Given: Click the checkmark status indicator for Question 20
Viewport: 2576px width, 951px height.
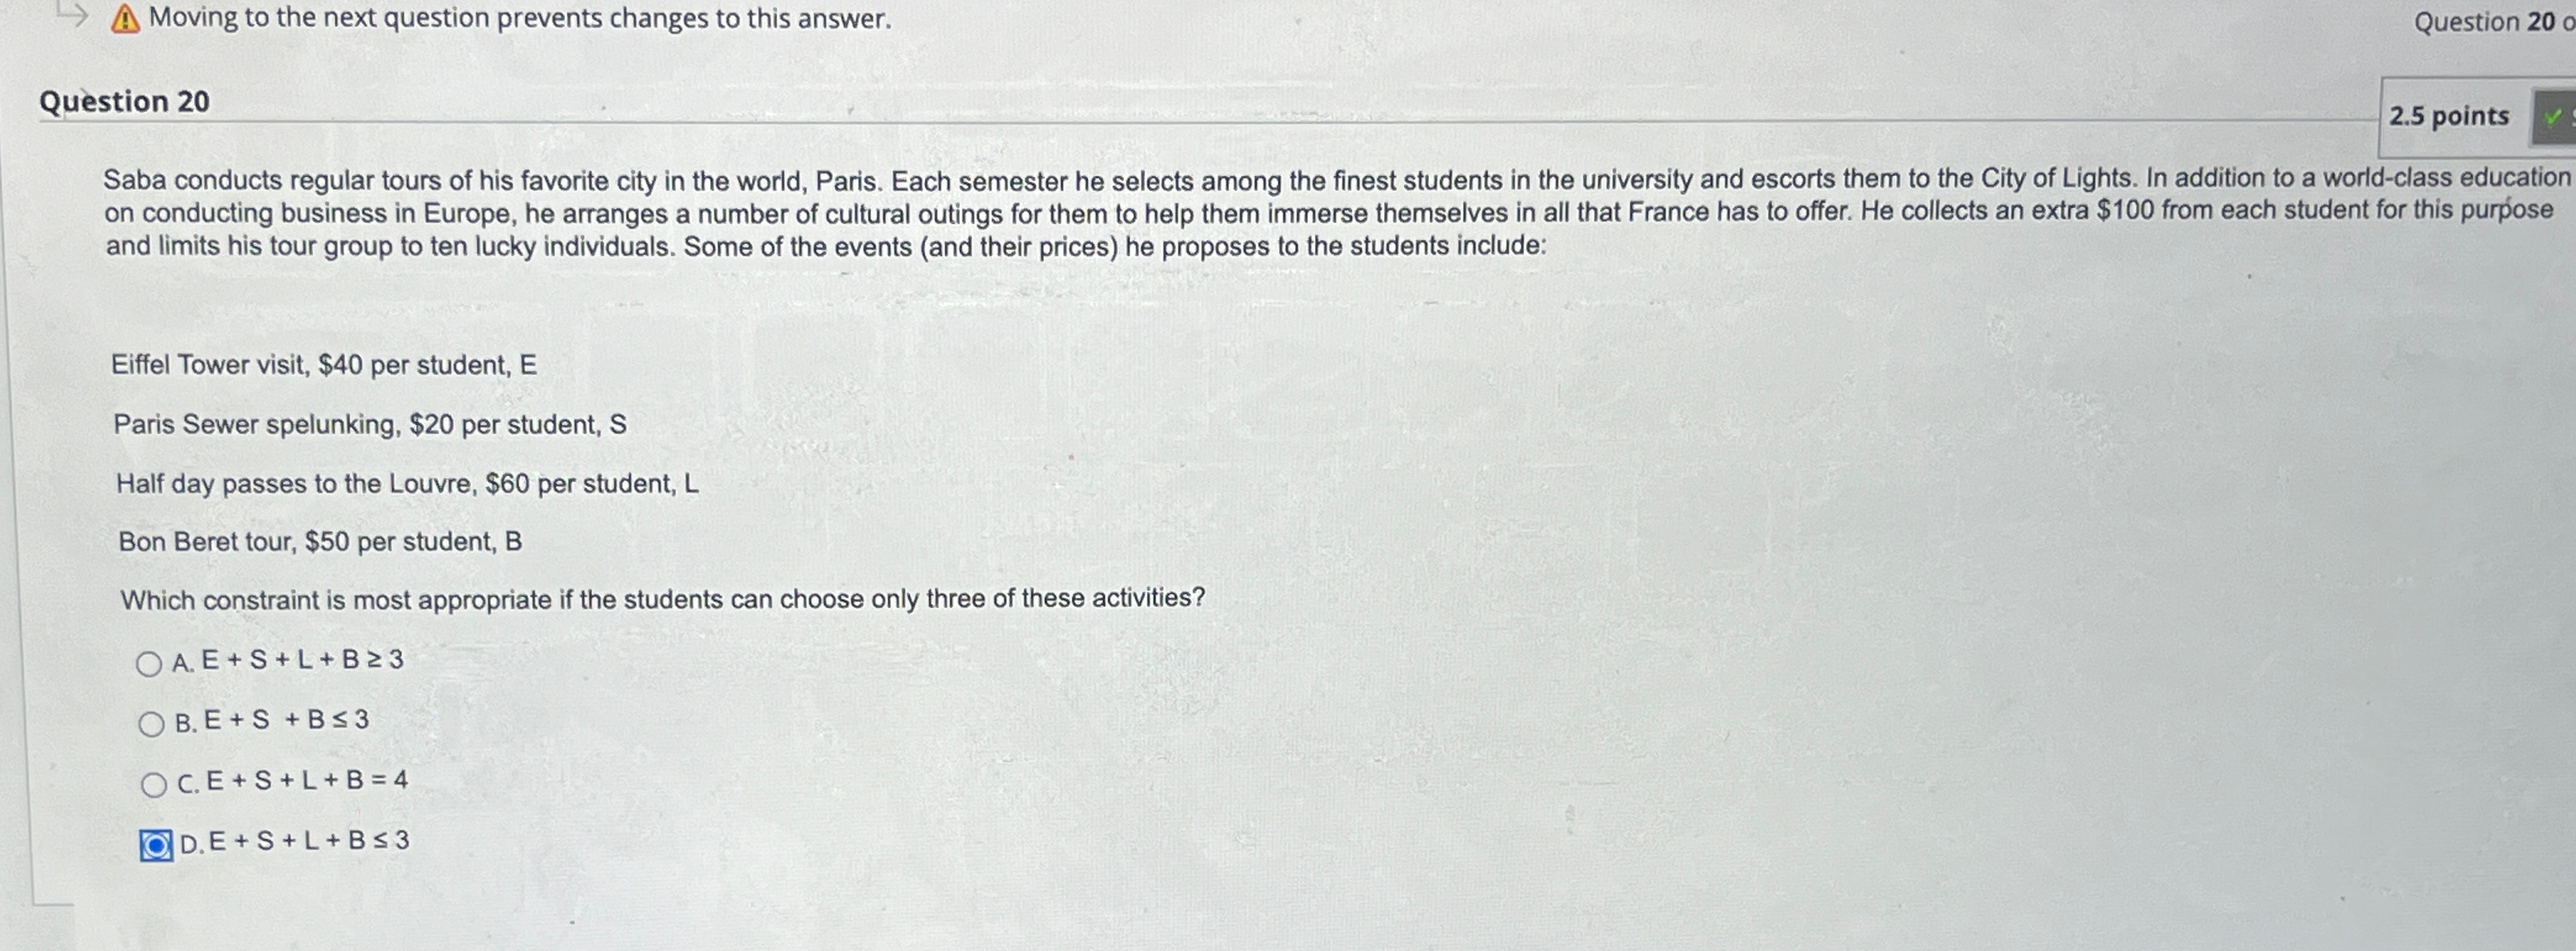Looking at the screenshot, I should 2556,116.
